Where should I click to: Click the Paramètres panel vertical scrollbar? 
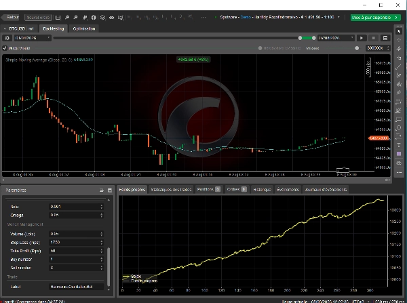pos(109,266)
